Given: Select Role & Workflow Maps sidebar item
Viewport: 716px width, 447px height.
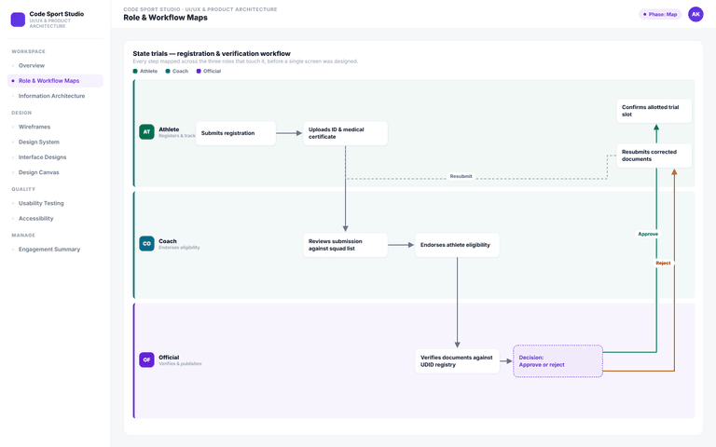Looking at the screenshot, I should point(55,81).
